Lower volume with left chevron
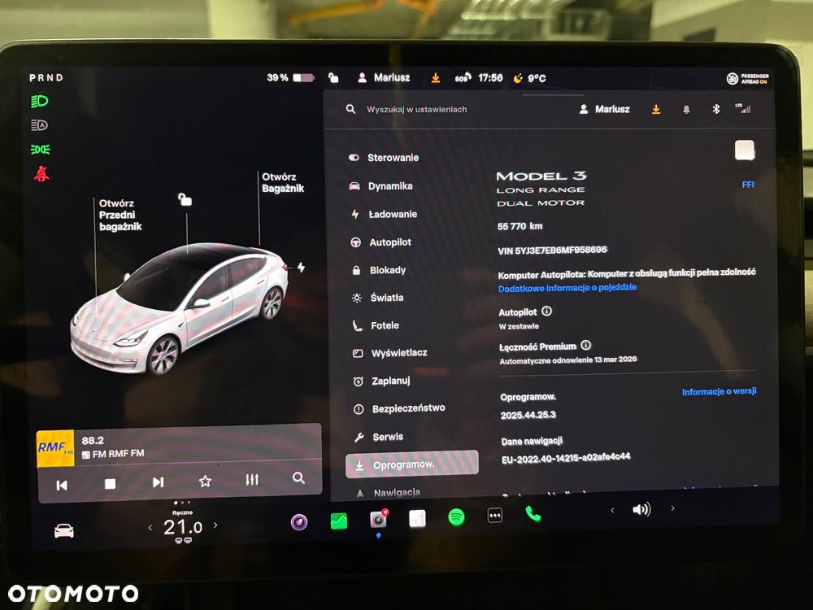813x610 pixels. click(612, 511)
